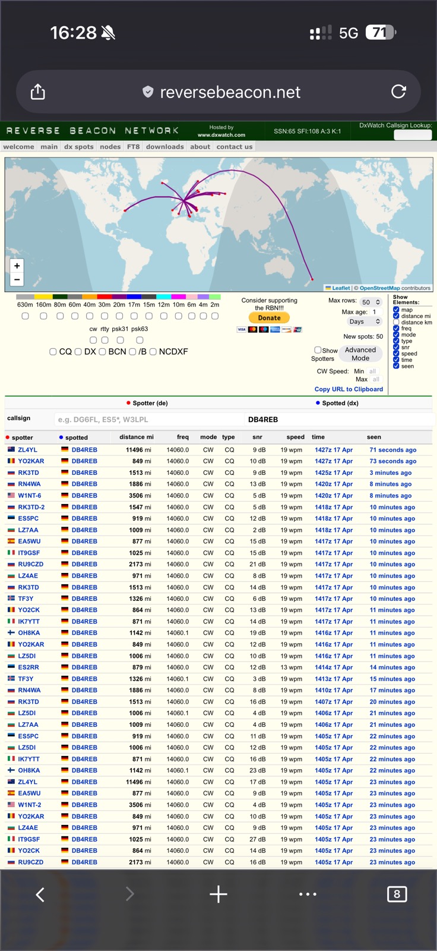This screenshot has width=437, height=951.
Task: Open the dx spots menu tab
Action: click(x=79, y=147)
